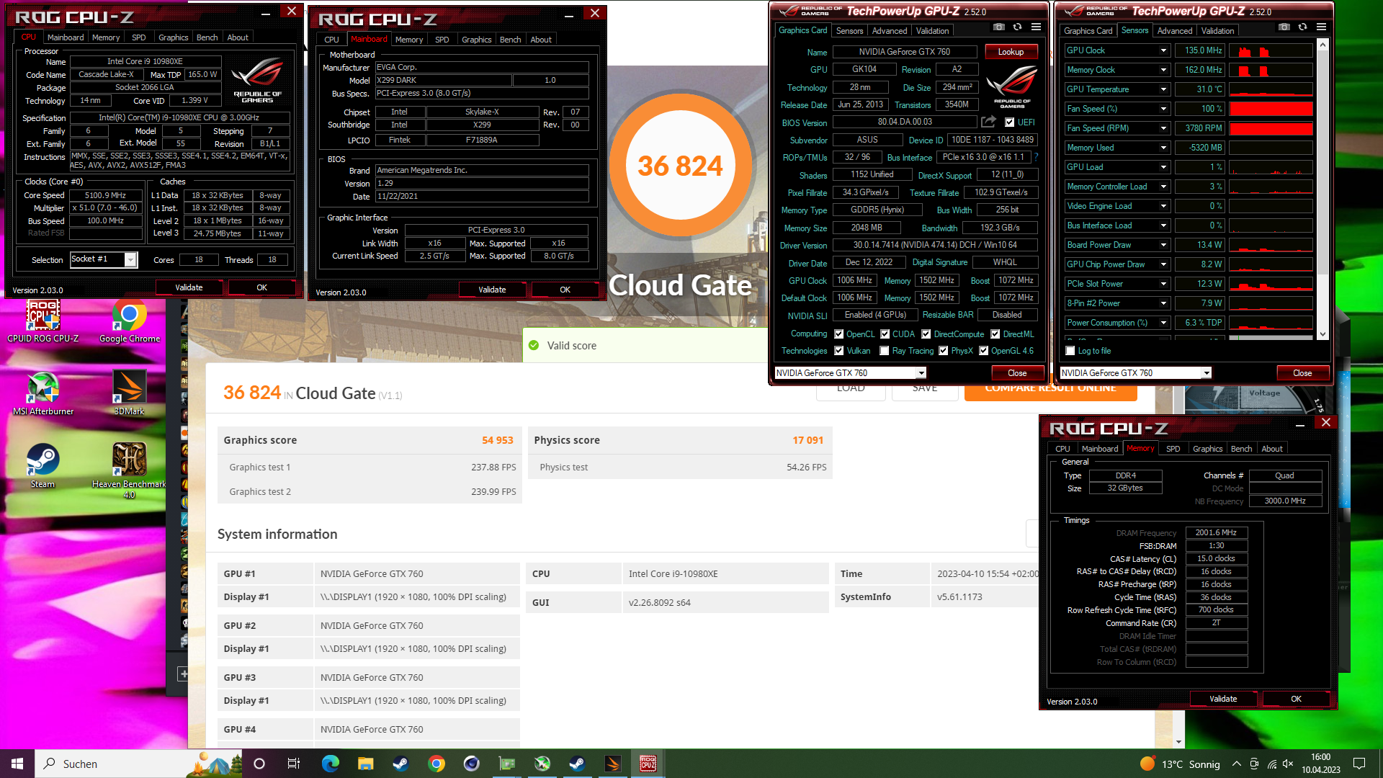Open MSI Afterburner desktop shortcut
This screenshot has width=1383, height=778.
(43, 393)
